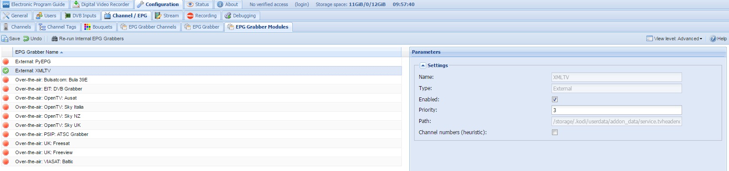Open the DVB Inputs tab
Screen dimensions: 729x171
(80, 16)
